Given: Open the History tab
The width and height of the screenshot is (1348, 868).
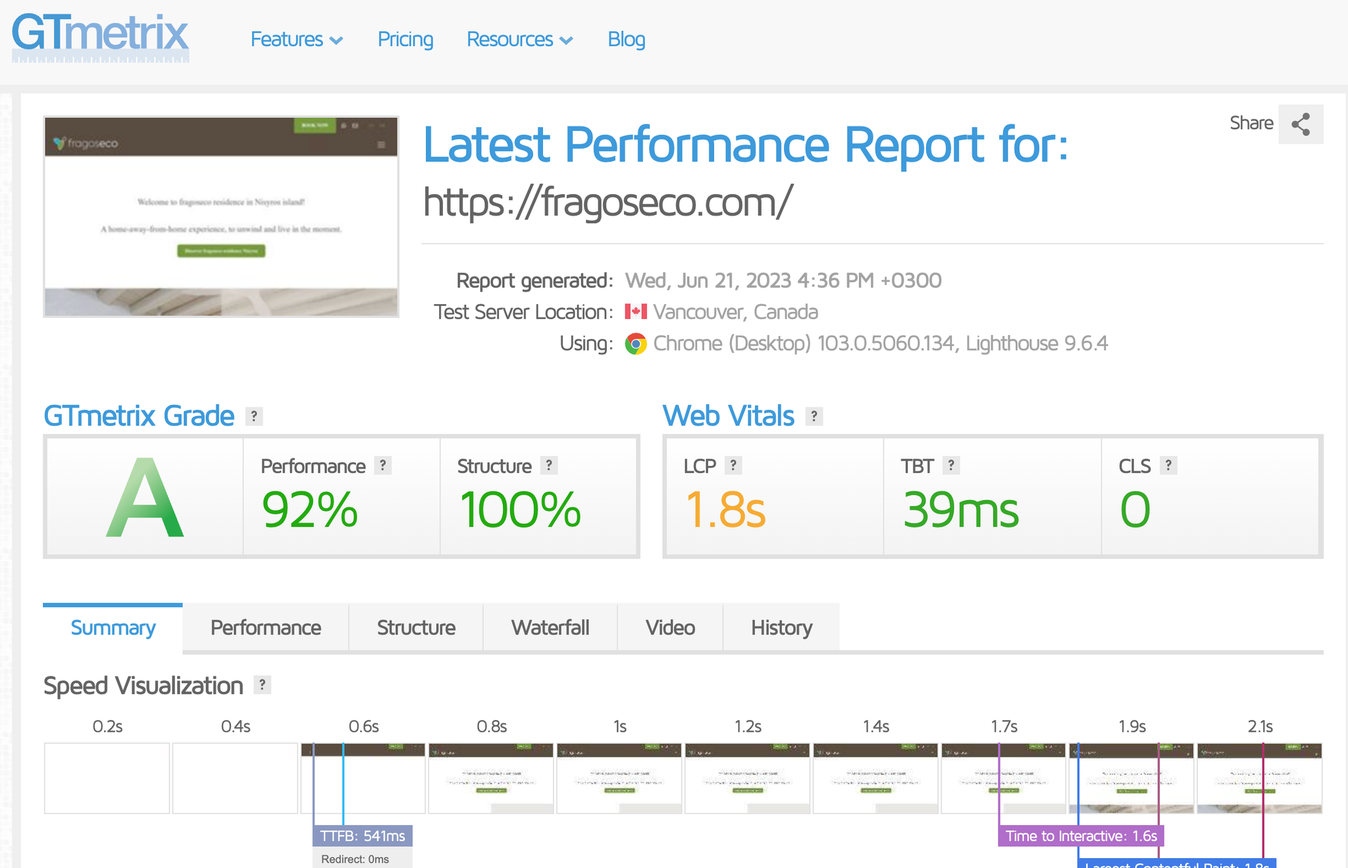Looking at the screenshot, I should (x=781, y=628).
